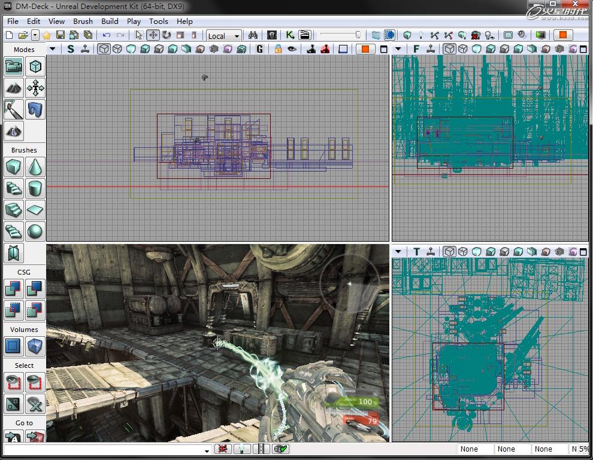Apply CSG Intersect
This screenshot has height=460, width=593.
pos(14,310)
